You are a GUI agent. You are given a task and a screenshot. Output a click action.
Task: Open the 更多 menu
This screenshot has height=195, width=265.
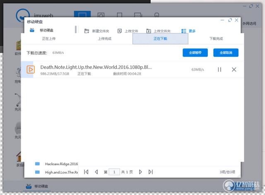pyautogui.click(x=188, y=31)
